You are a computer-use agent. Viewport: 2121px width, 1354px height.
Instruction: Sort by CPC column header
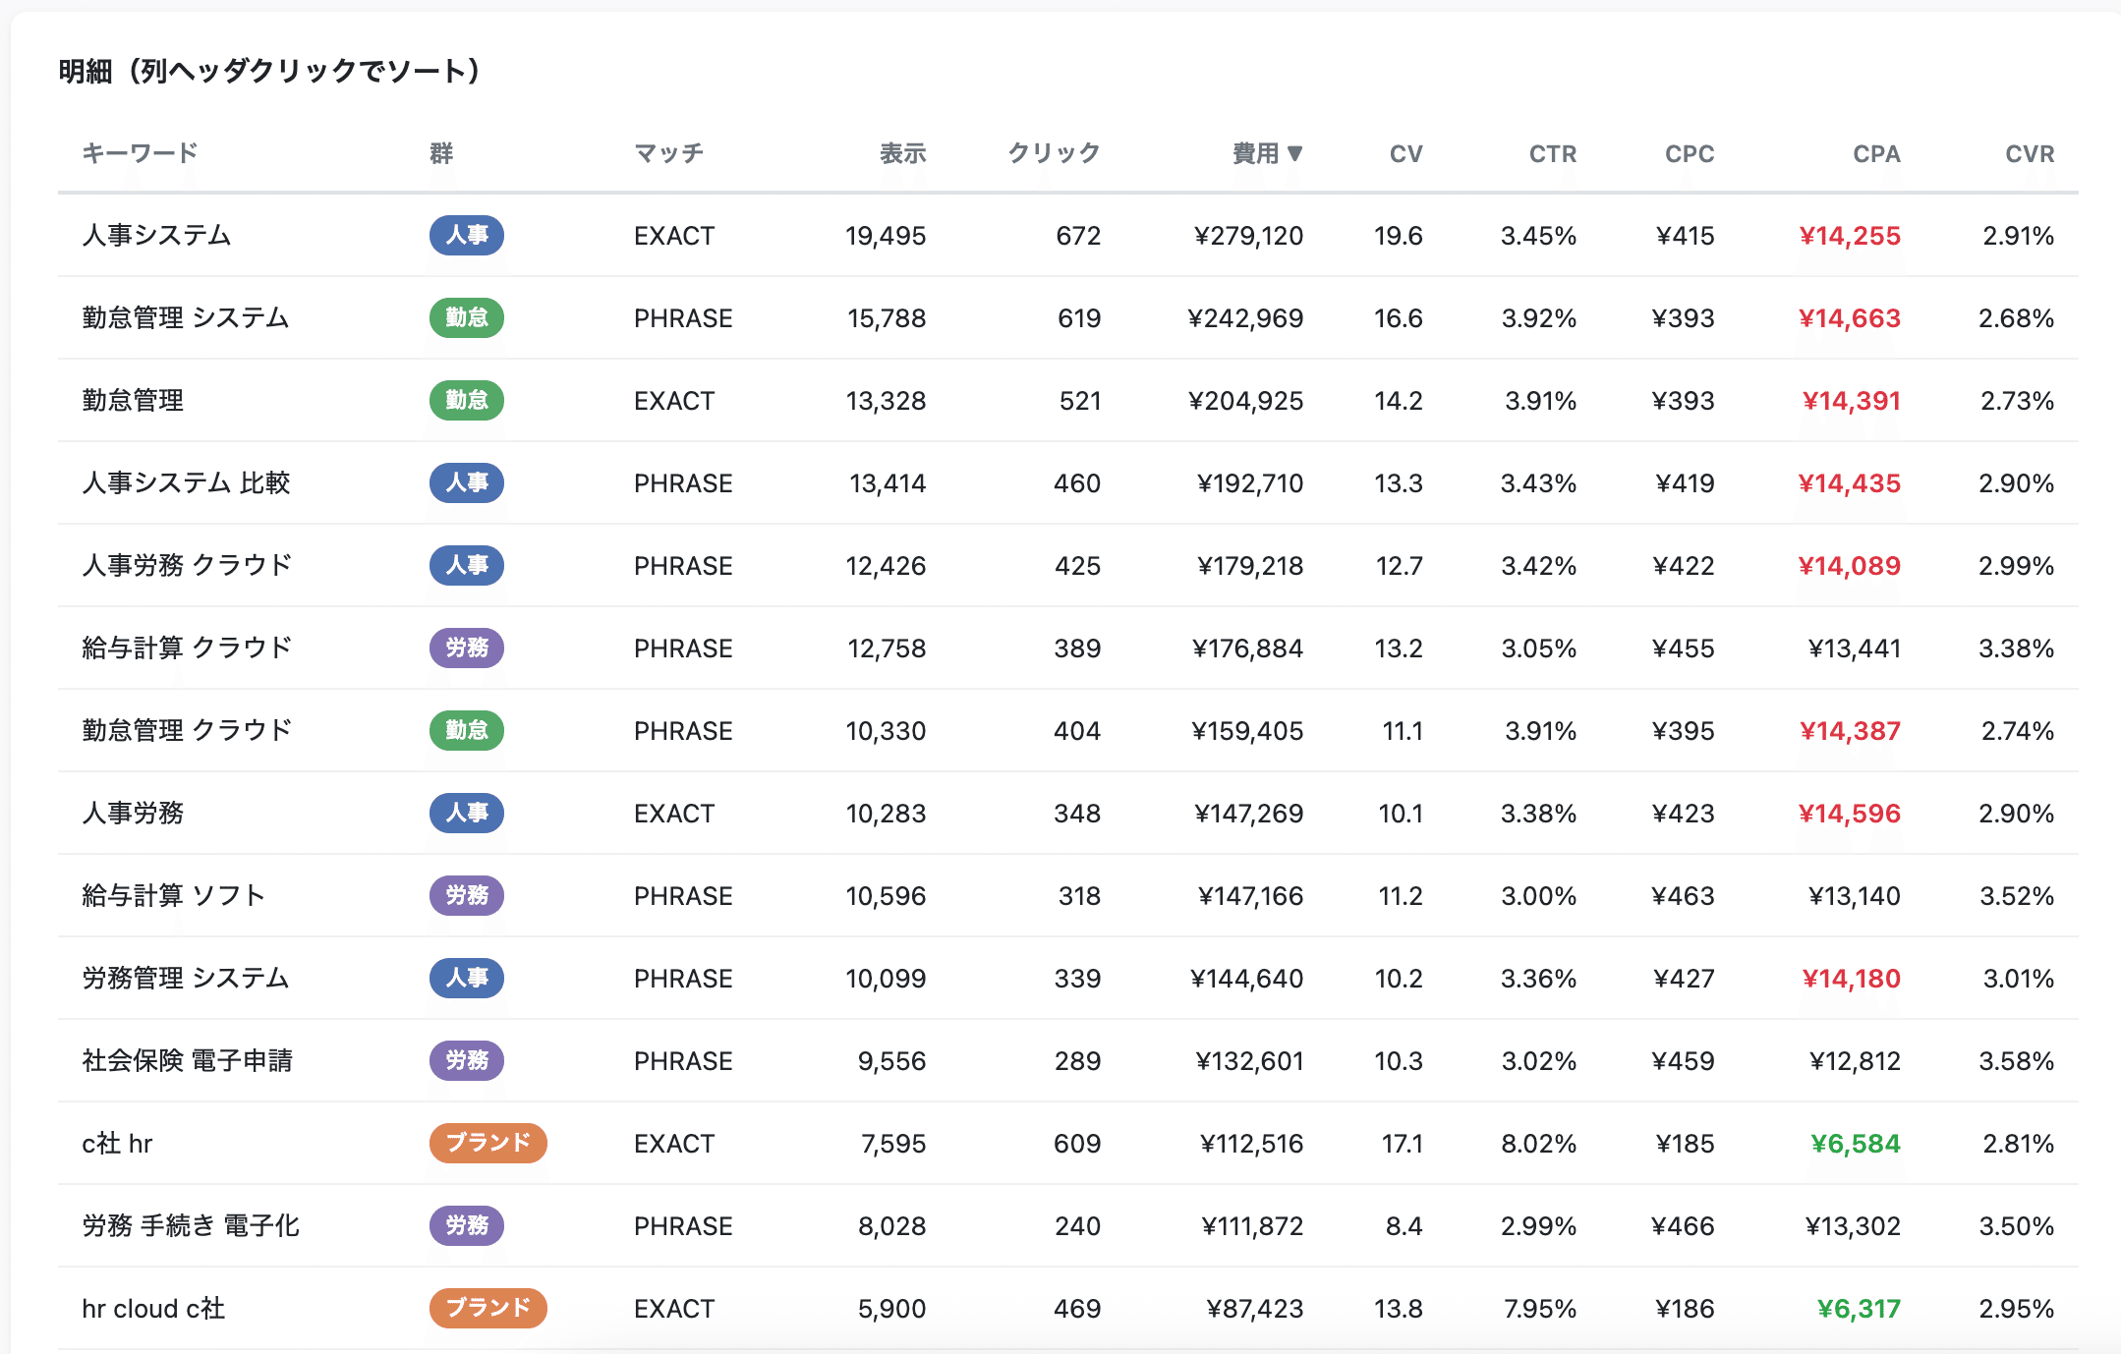pyautogui.click(x=1690, y=153)
